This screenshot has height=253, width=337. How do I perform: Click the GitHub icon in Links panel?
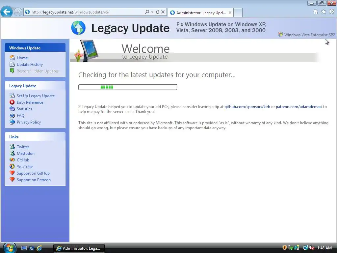(12, 160)
